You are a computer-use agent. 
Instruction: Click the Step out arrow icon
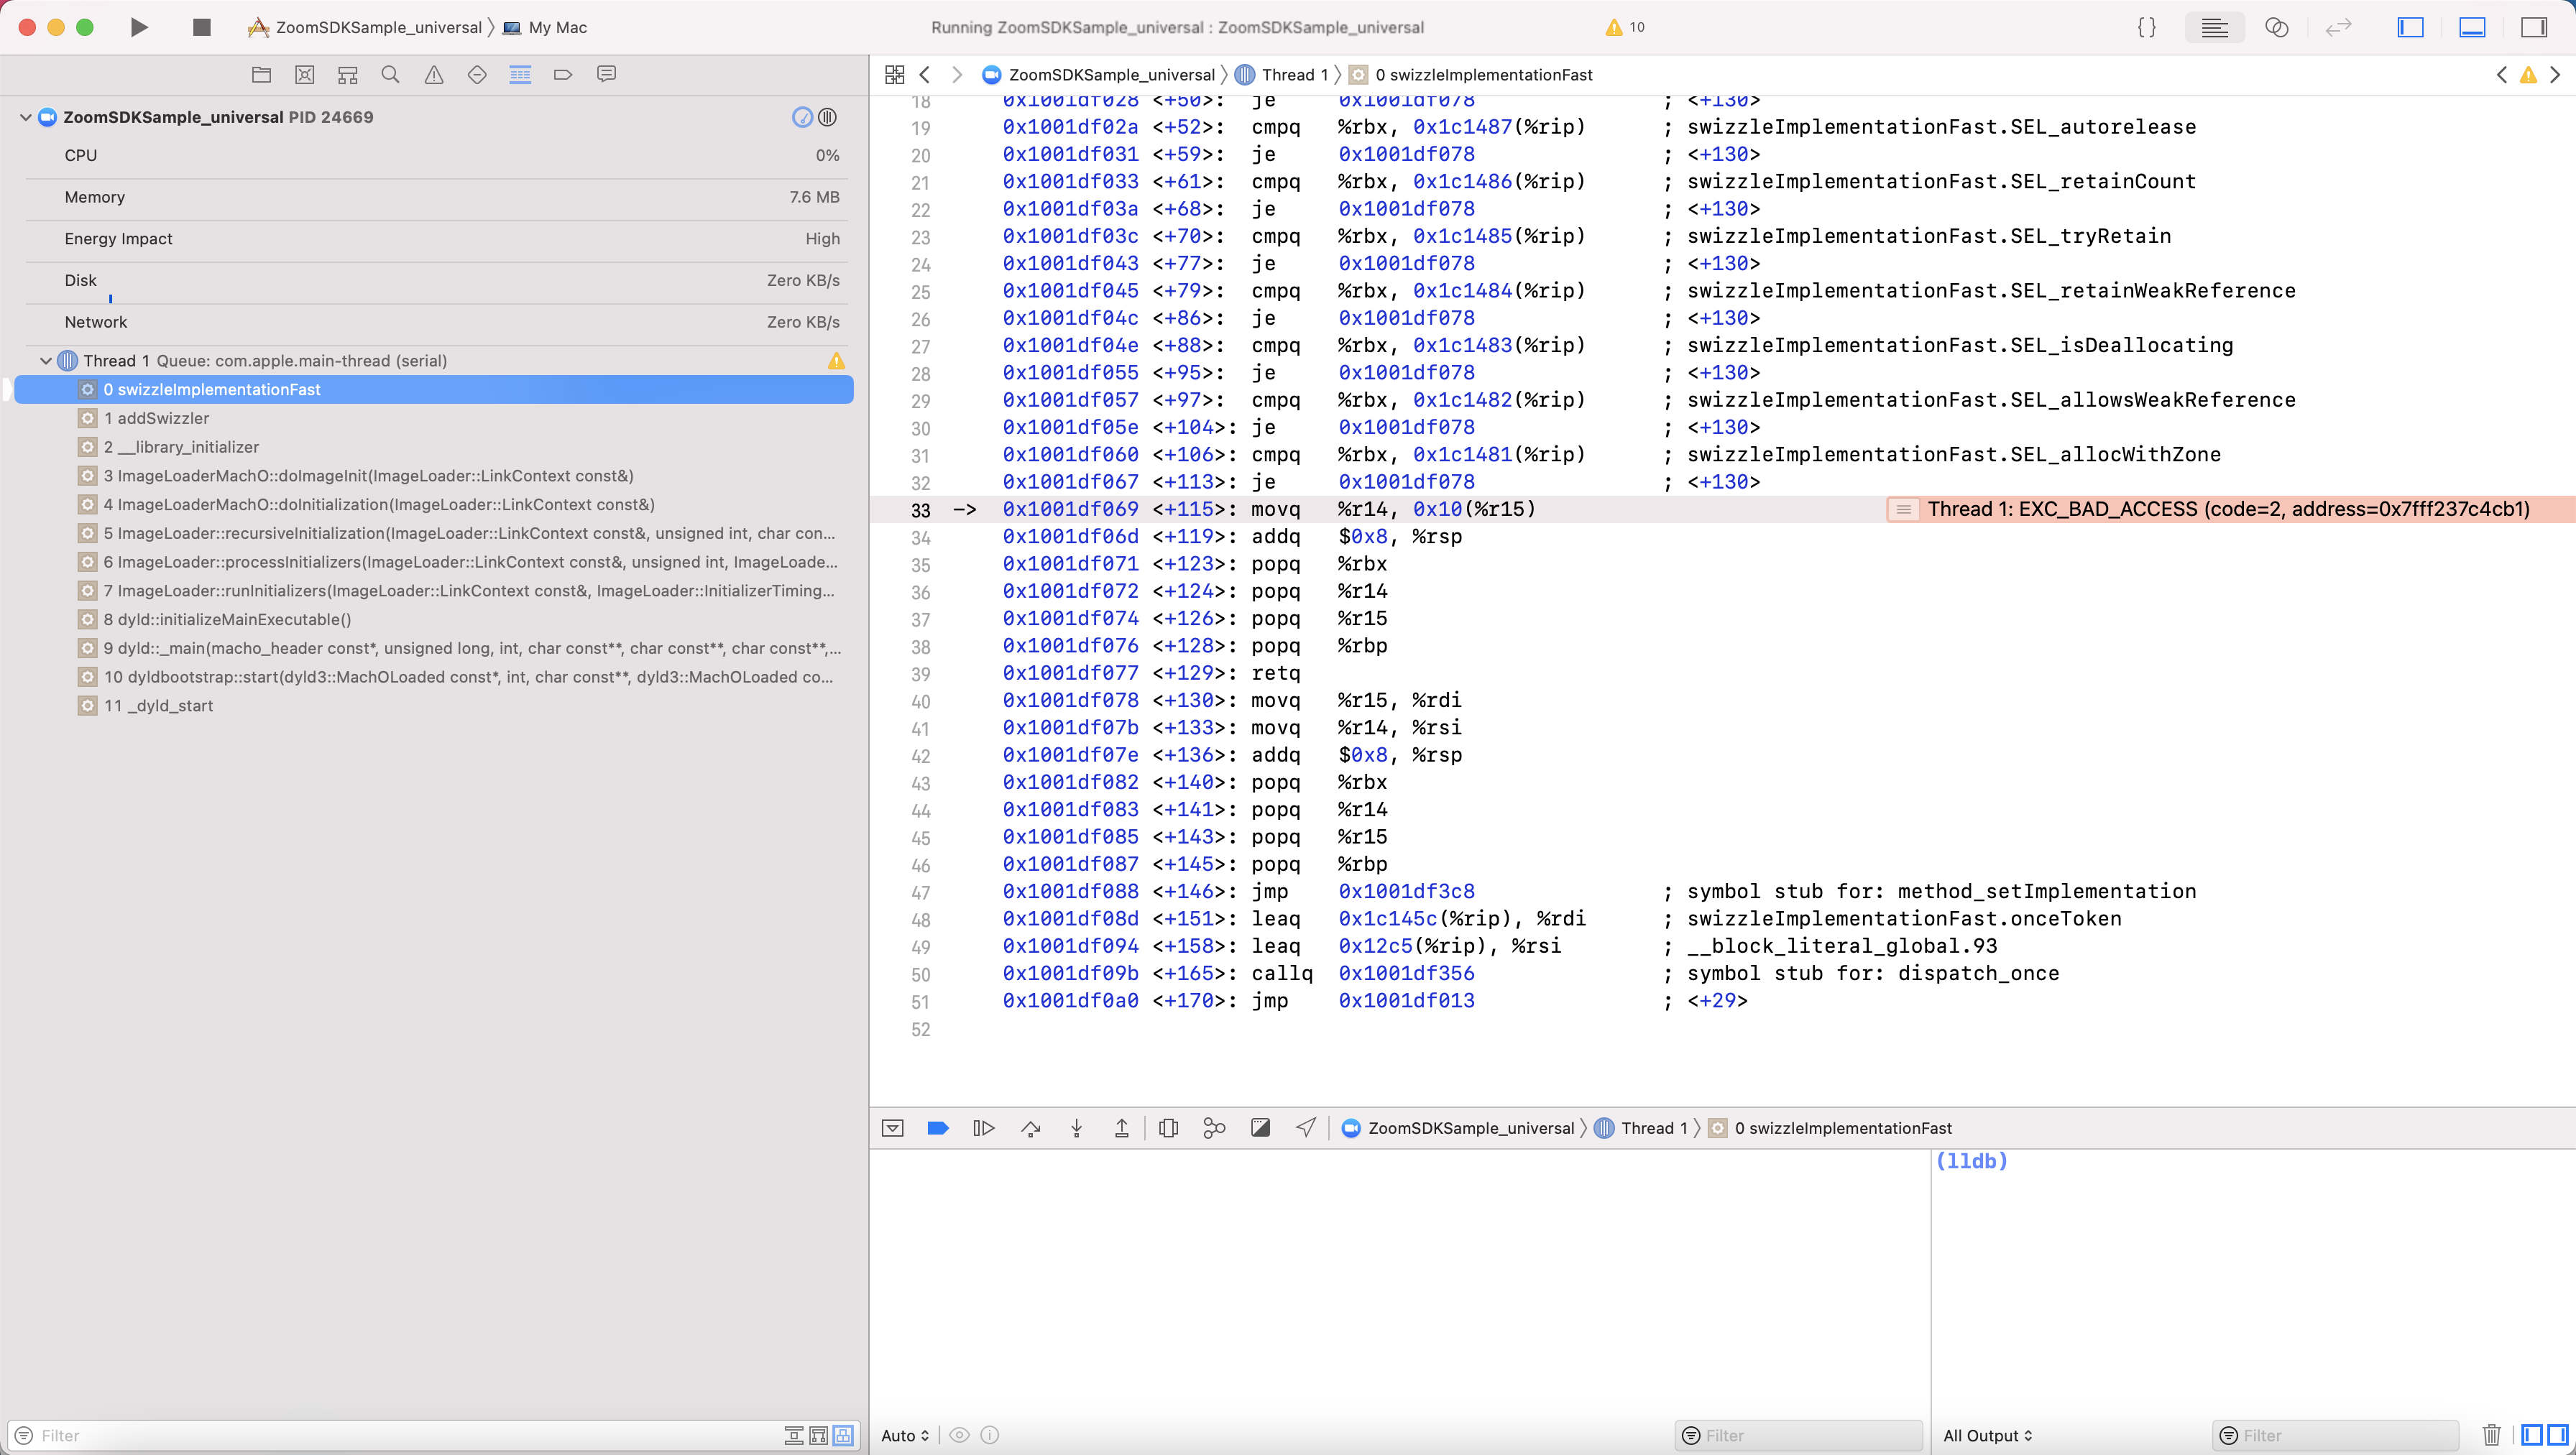[x=1122, y=1128]
